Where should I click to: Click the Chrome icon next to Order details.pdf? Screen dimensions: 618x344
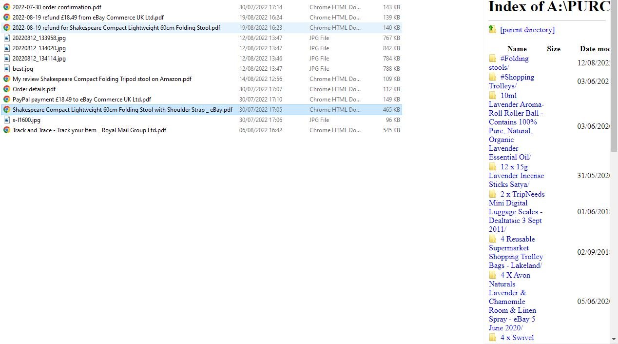point(6,89)
